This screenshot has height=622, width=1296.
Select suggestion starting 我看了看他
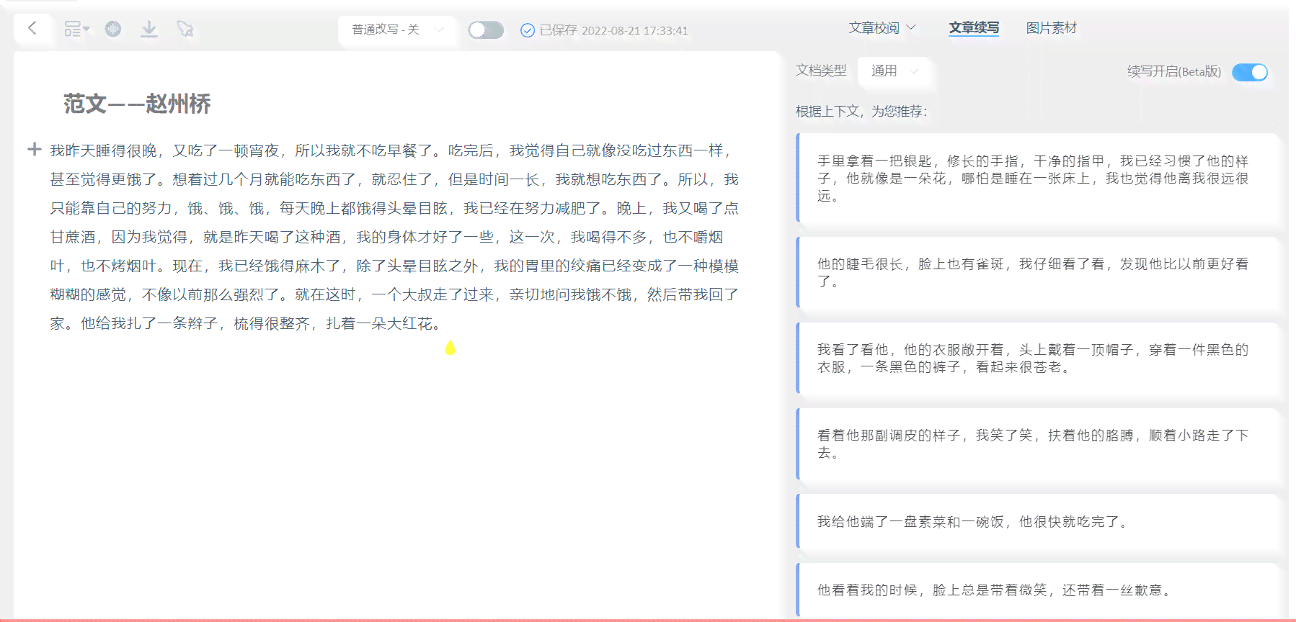click(1037, 358)
